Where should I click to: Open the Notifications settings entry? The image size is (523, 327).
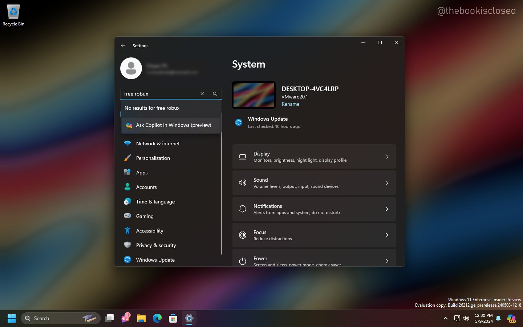point(314,209)
